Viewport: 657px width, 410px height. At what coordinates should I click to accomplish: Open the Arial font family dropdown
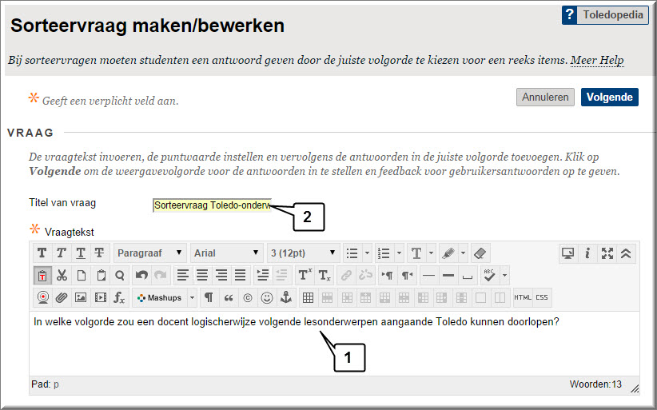pyautogui.click(x=227, y=253)
